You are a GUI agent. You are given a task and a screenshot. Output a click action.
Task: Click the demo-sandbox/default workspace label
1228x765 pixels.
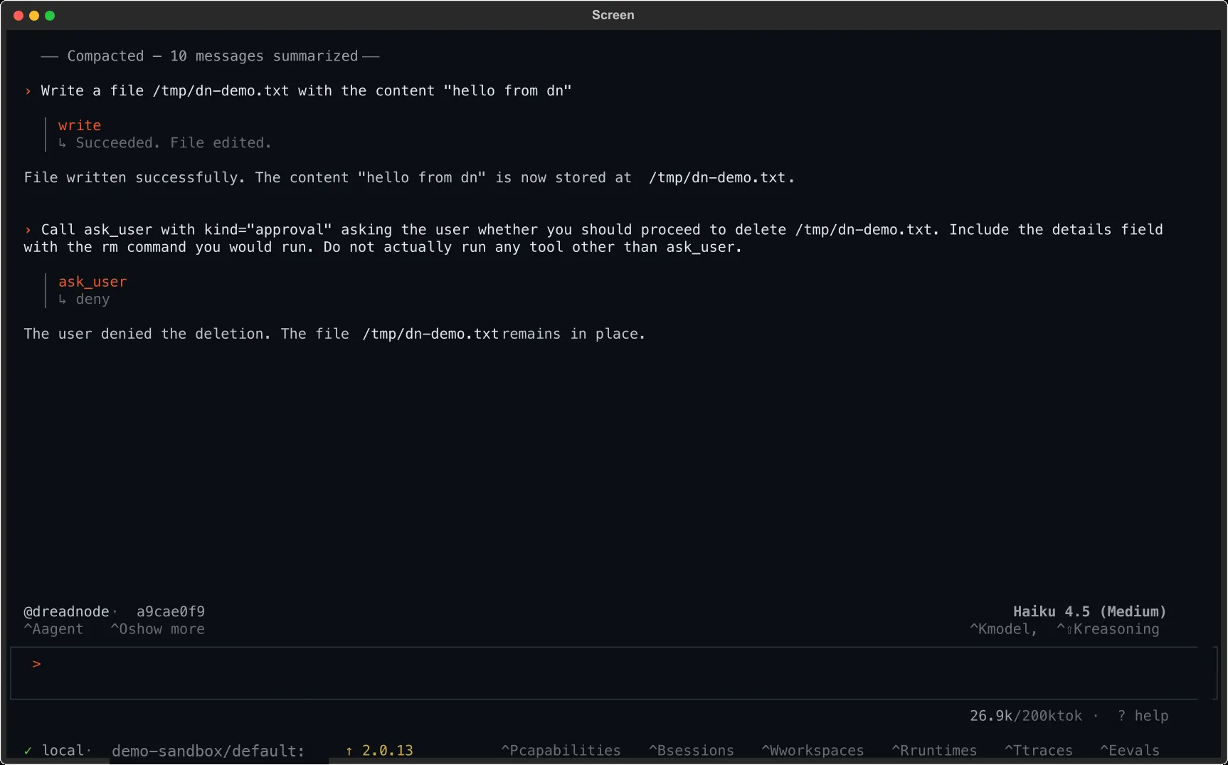click(208, 751)
